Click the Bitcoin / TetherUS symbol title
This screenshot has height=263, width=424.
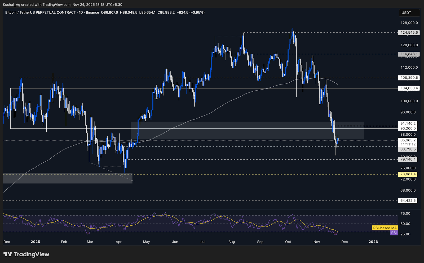coord(40,12)
